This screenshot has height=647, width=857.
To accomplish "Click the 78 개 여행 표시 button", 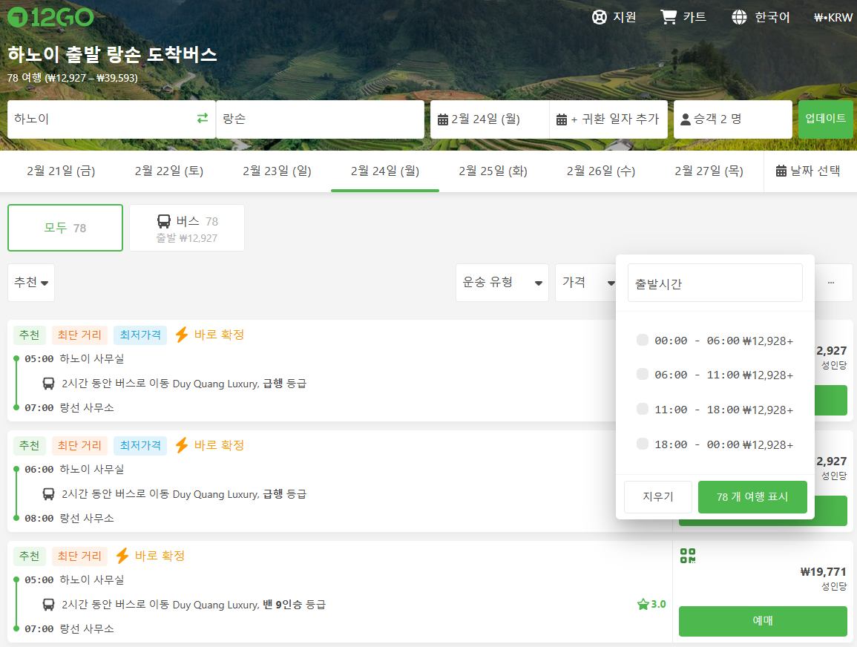I will 752,497.
